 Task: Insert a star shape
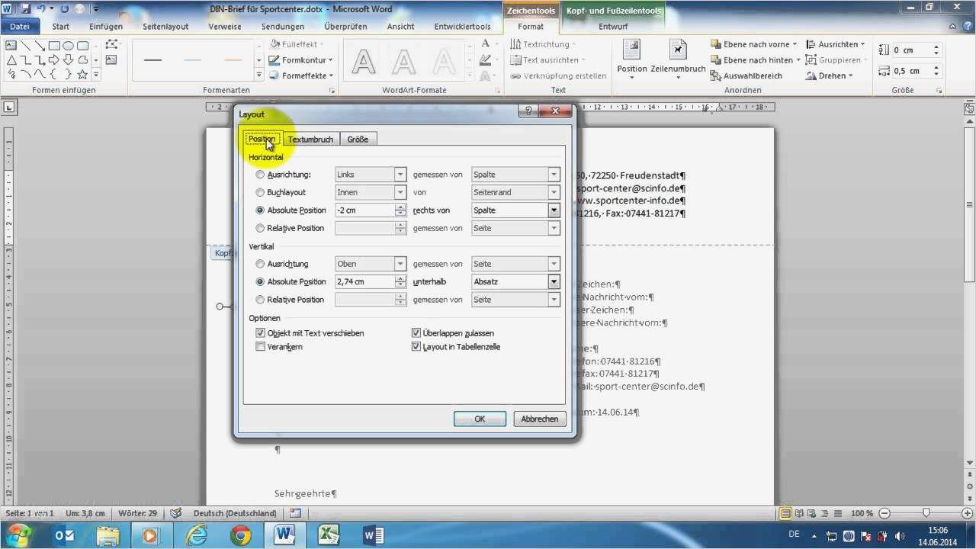point(82,74)
